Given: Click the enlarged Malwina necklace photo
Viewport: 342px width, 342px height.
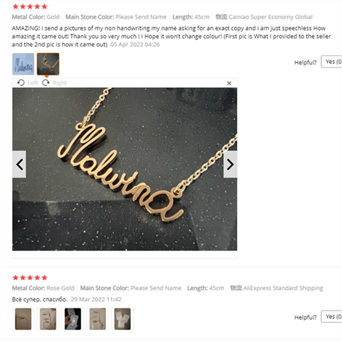Looking at the screenshot, I should 125,169.
